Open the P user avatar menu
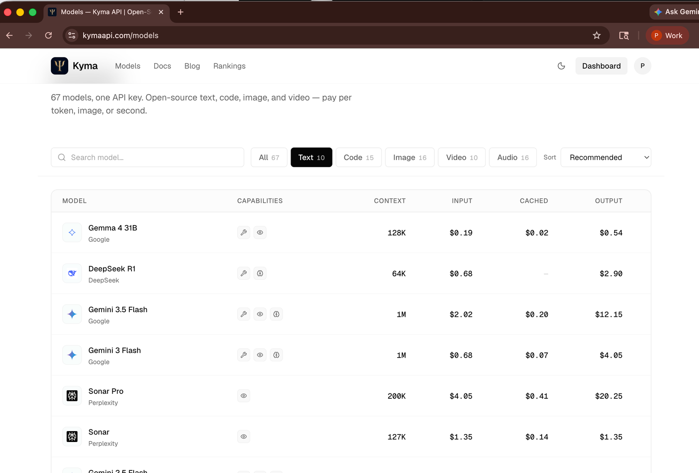This screenshot has width=699, height=473. [x=643, y=66]
